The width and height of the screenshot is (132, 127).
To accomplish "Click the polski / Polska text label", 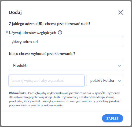I will click(x=102, y=80).
